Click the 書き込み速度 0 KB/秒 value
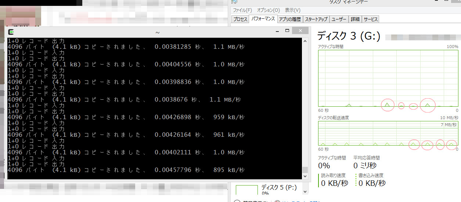Viewport: 461px width, 202px height. [x=372, y=183]
